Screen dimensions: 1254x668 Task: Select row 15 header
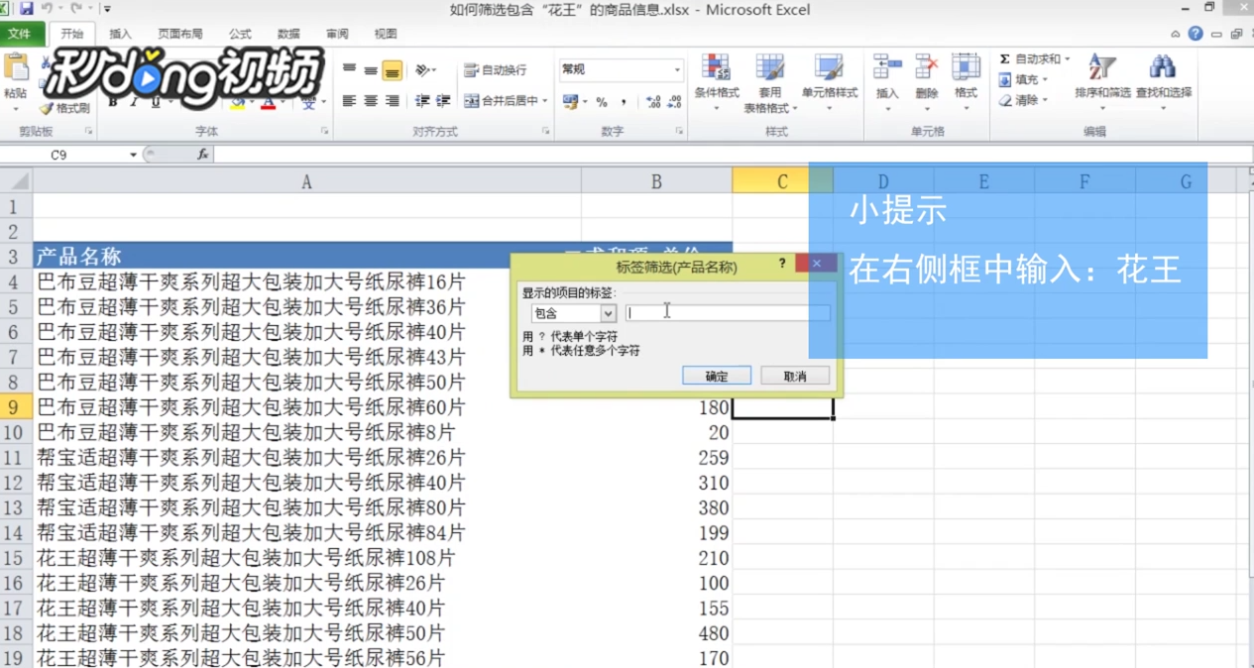(x=15, y=558)
